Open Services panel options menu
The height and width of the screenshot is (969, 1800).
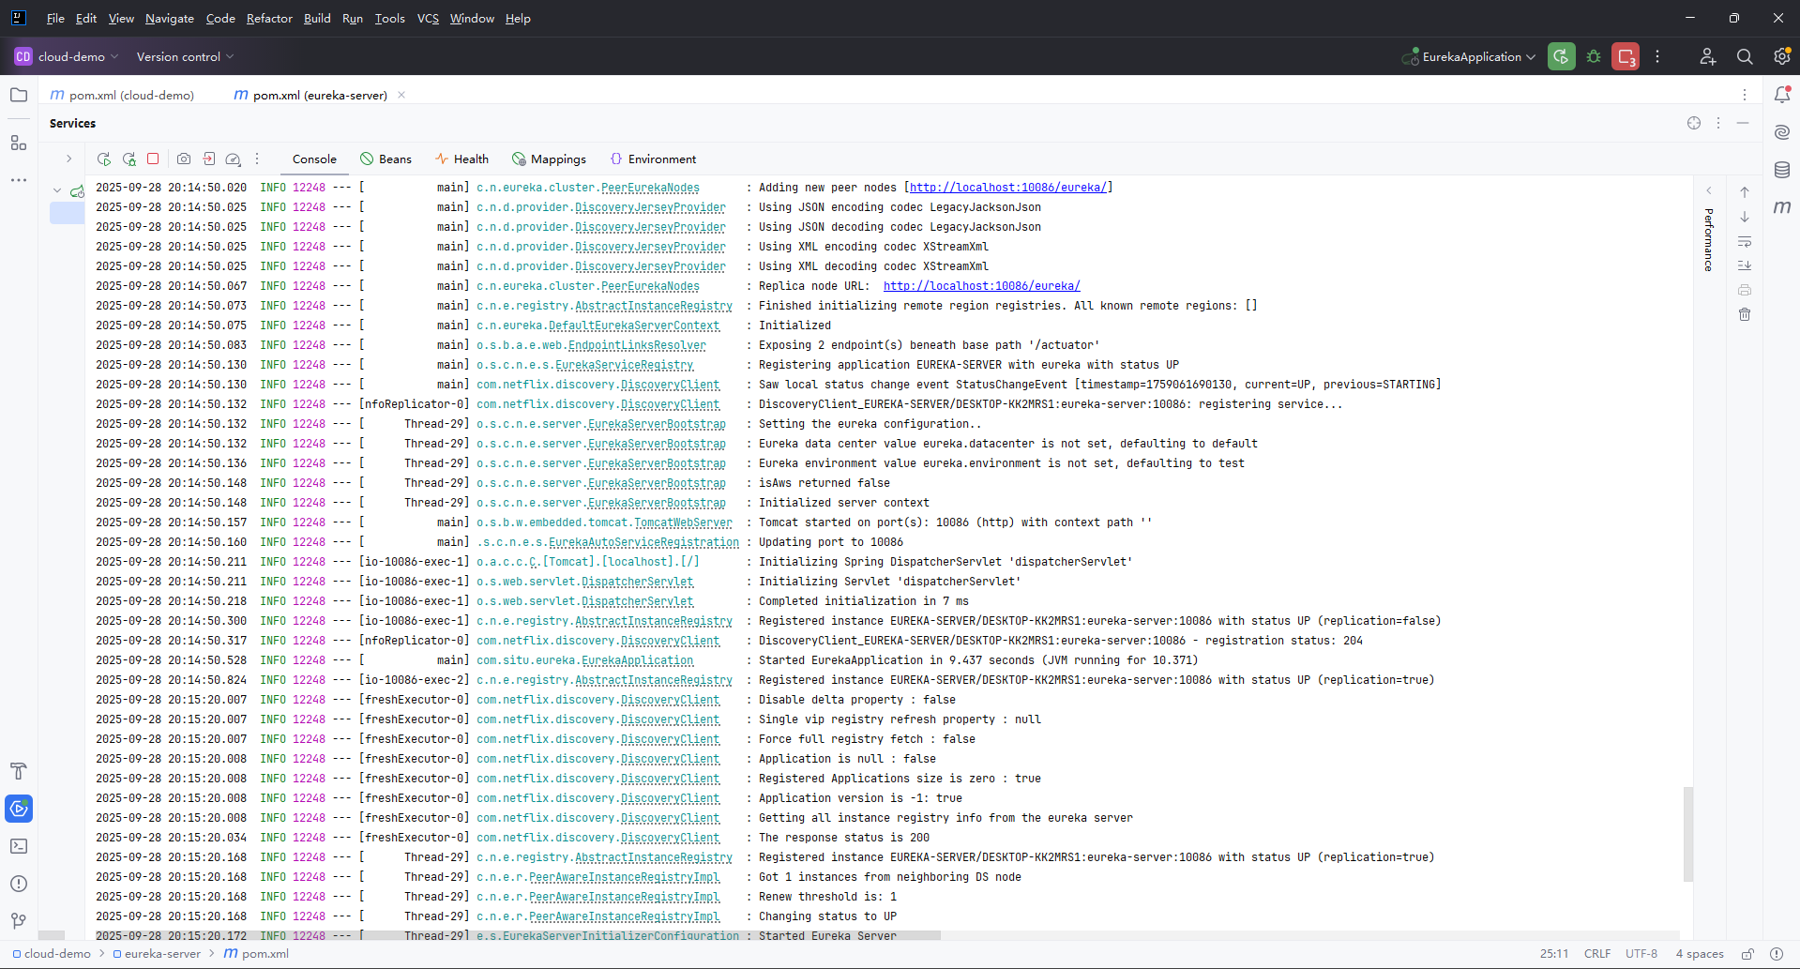pyautogui.click(x=1718, y=123)
